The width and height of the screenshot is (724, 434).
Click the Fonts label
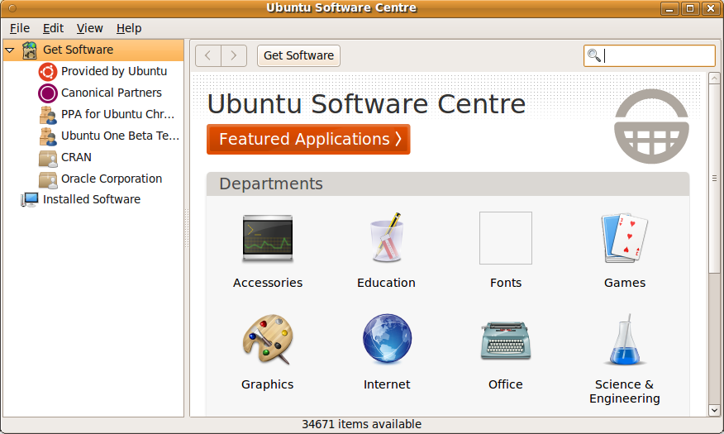click(x=506, y=283)
